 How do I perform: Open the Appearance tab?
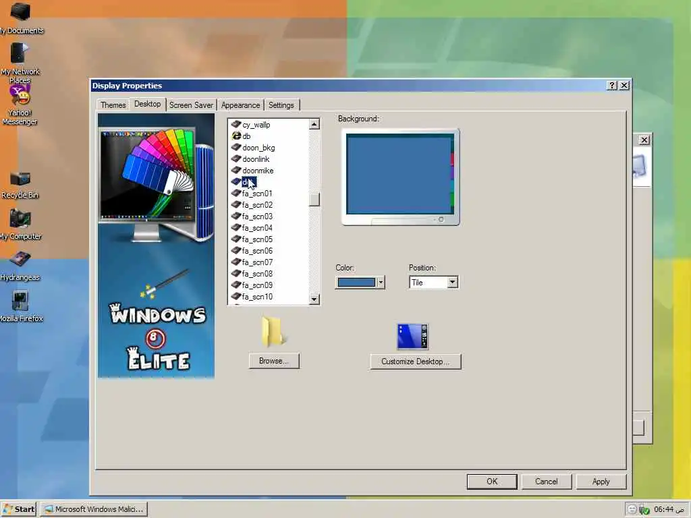(x=241, y=105)
